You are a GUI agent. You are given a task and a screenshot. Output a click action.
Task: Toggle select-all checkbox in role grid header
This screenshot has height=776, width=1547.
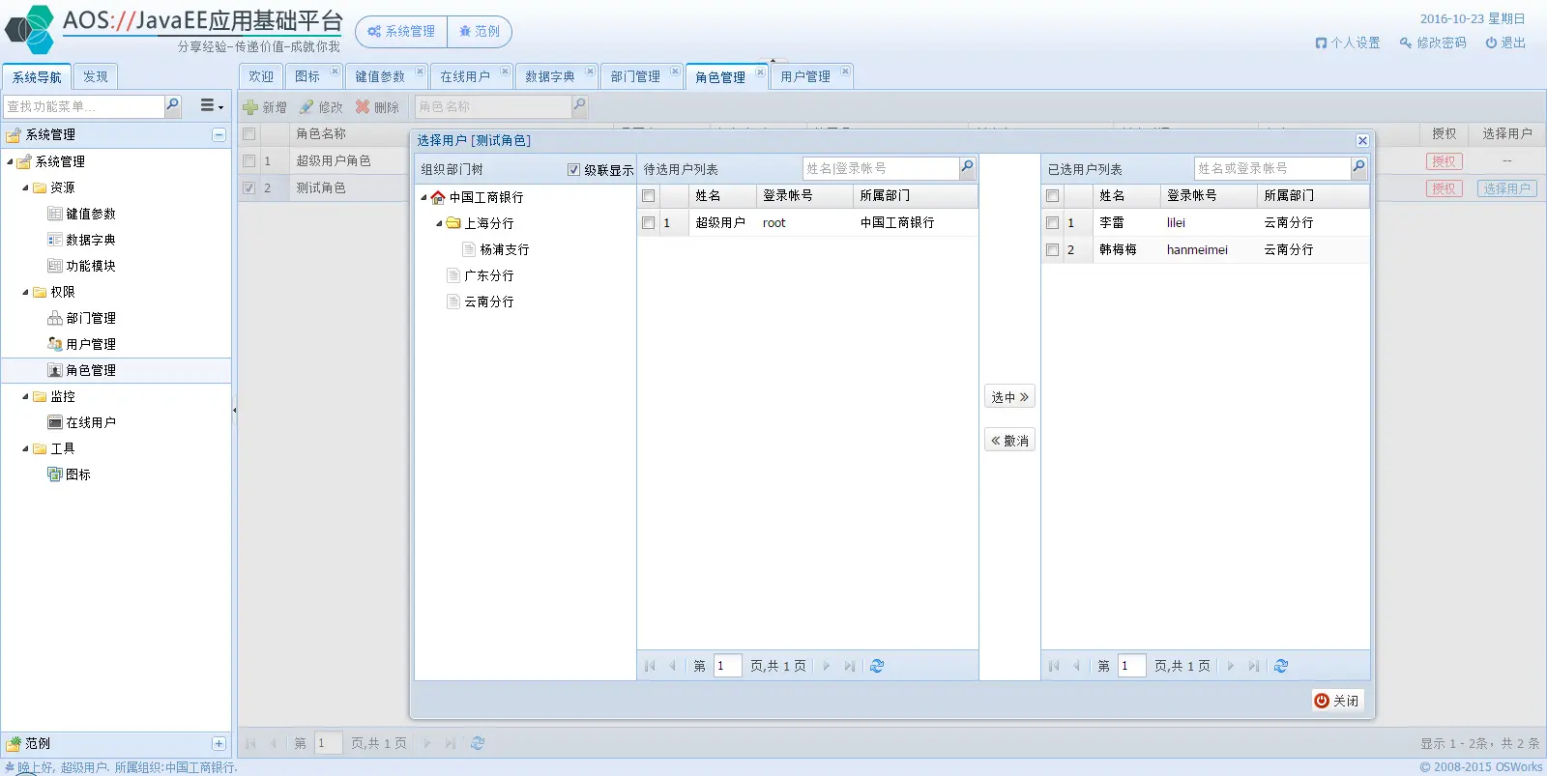tap(249, 134)
